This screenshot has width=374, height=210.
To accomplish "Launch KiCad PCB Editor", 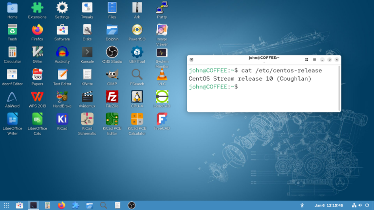I will coord(112,119).
